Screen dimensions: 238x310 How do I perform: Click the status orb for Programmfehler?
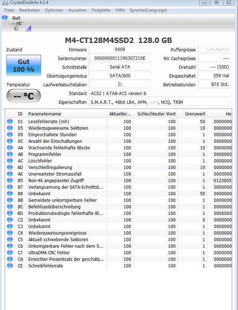(10, 154)
